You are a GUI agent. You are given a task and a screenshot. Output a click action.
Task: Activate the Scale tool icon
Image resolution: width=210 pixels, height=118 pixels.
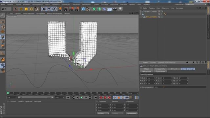26,9
